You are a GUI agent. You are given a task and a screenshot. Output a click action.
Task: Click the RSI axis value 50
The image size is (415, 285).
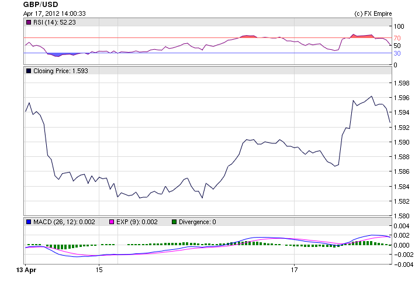(397, 46)
